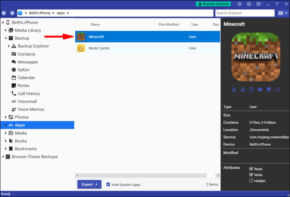Click the back navigation arrow
Screen dimensions: 290x197
4,13
